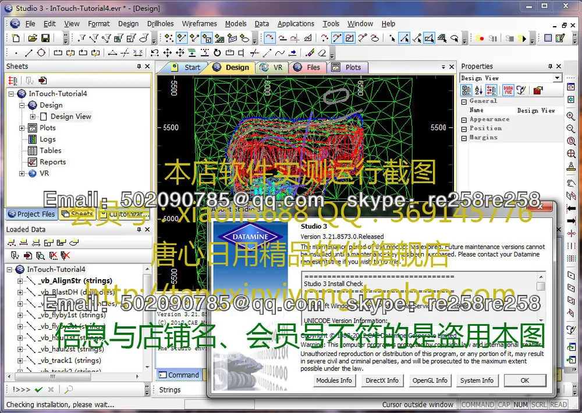
Task: Click the yellow S Play script icon
Action: click(522, 38)
